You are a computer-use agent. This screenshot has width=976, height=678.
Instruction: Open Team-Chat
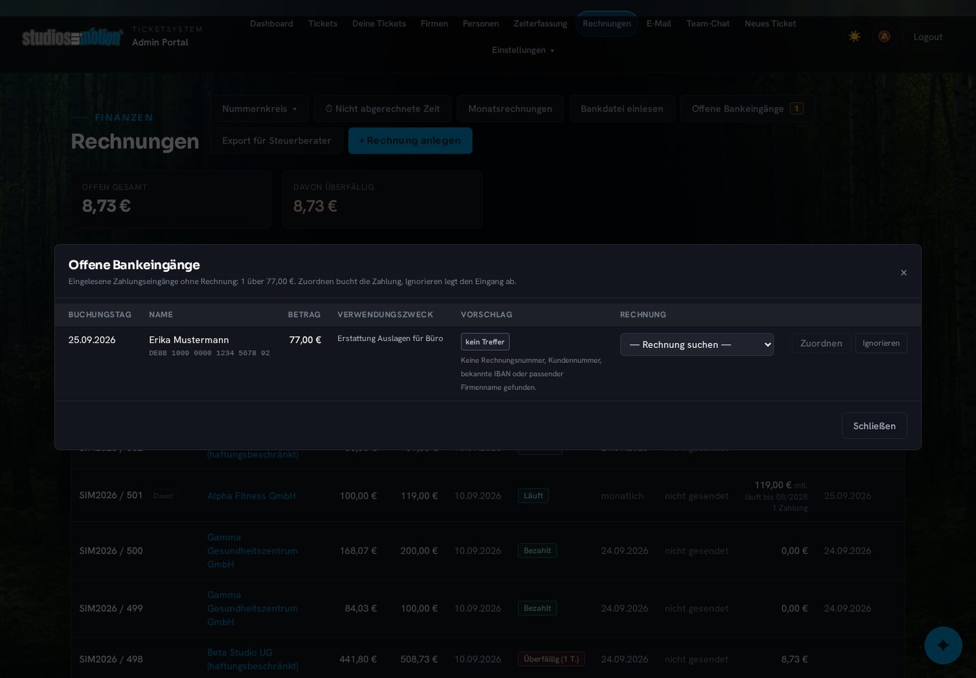click(708, 24)
